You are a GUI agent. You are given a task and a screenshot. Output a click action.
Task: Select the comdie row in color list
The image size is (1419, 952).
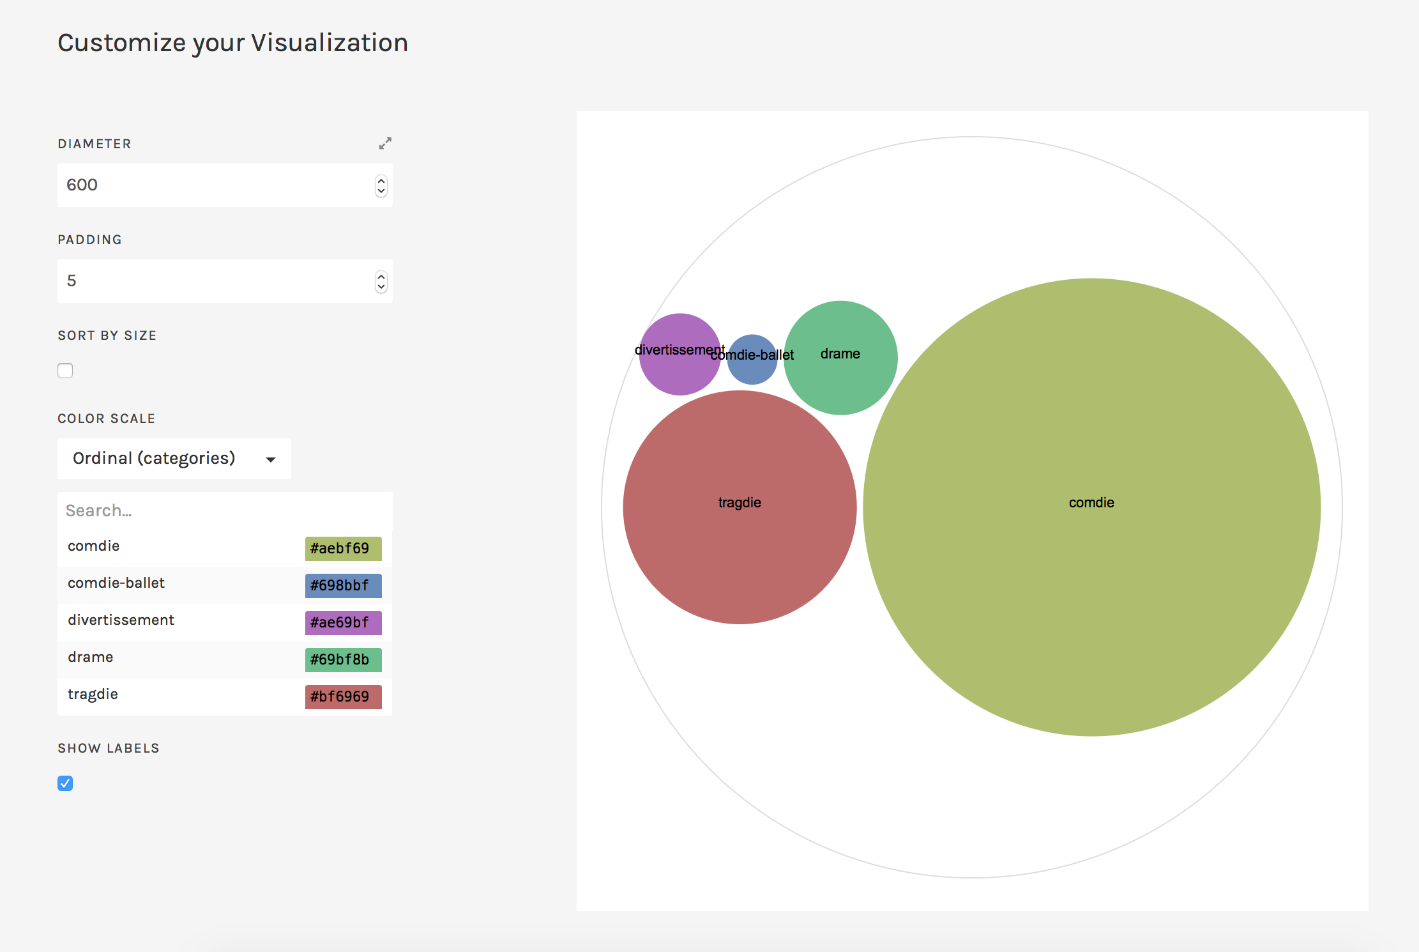coord(225,548)
